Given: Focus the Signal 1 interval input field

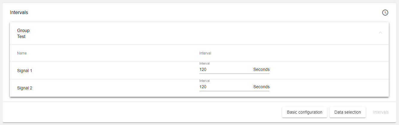Looking at the screenshot, I should [225, 70].
